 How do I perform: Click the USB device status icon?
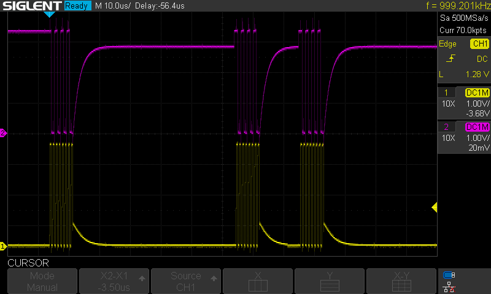[x=449, y=275]
